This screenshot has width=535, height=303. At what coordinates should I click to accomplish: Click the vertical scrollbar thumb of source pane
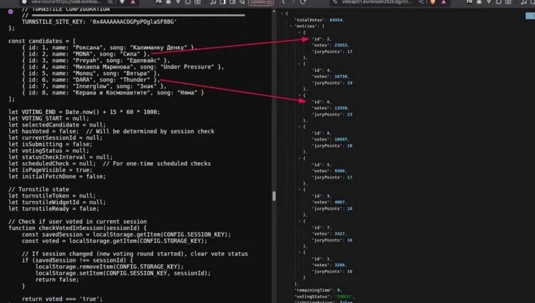point(274,196)
